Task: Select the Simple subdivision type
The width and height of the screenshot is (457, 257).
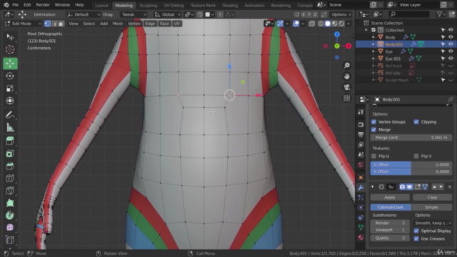Action: click(431, 207)
